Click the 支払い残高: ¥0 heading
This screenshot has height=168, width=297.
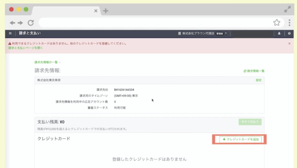(51, 122)
